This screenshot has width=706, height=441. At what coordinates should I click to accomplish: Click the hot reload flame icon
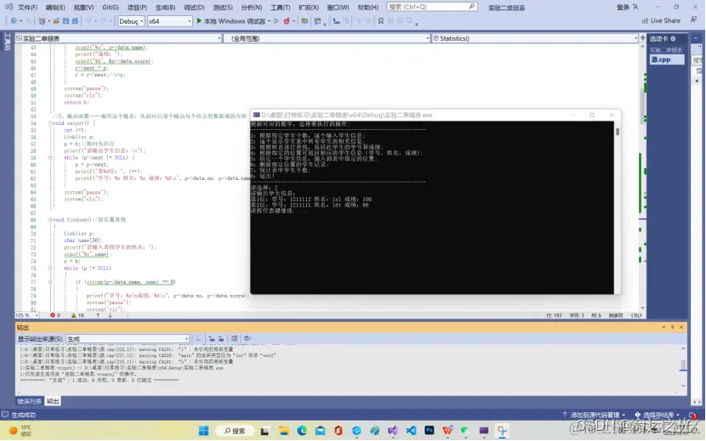287,21
